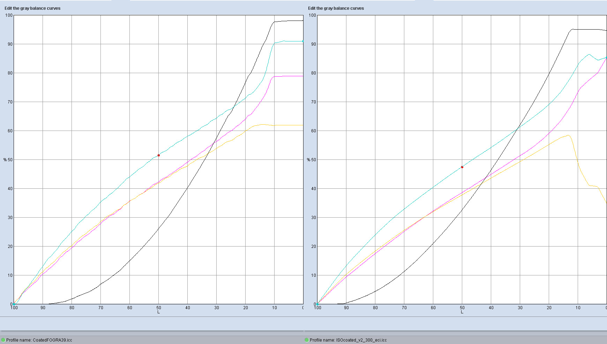Click the green status icon beside CoatedFOGRA39.icc
This screenshot has width=607, height=344.
tap(3, 340)
